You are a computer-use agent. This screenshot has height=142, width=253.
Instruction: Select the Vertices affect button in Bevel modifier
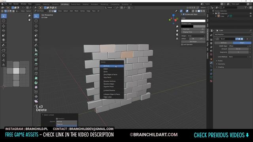224,43
